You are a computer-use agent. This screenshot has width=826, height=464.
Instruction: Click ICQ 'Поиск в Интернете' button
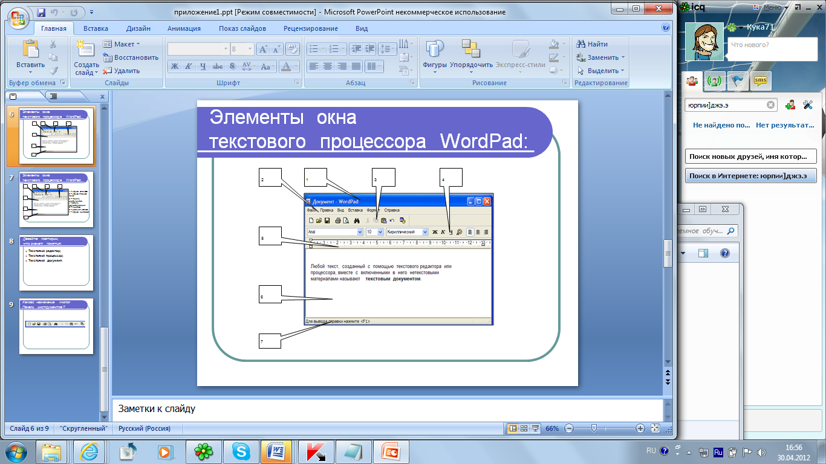coord(750,176)
